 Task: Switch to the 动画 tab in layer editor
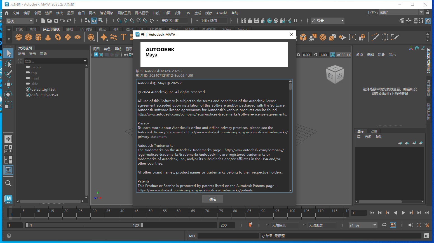click(x=374, y=131)
